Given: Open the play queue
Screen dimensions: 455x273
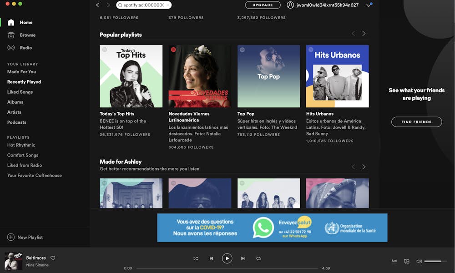Looking at the screenshot, I should click(394, 262).
